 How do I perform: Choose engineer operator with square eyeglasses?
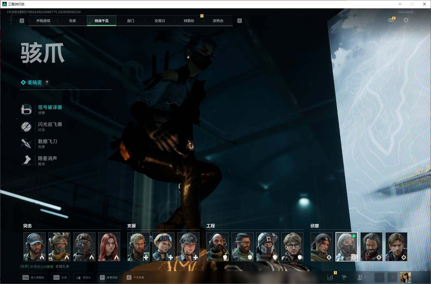[x=292, y=247]
